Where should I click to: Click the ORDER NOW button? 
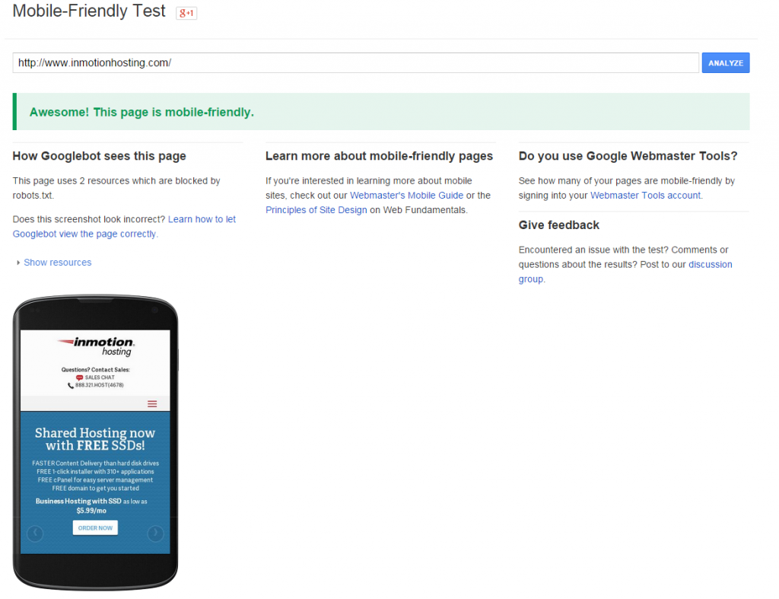[x=95, y=527]
